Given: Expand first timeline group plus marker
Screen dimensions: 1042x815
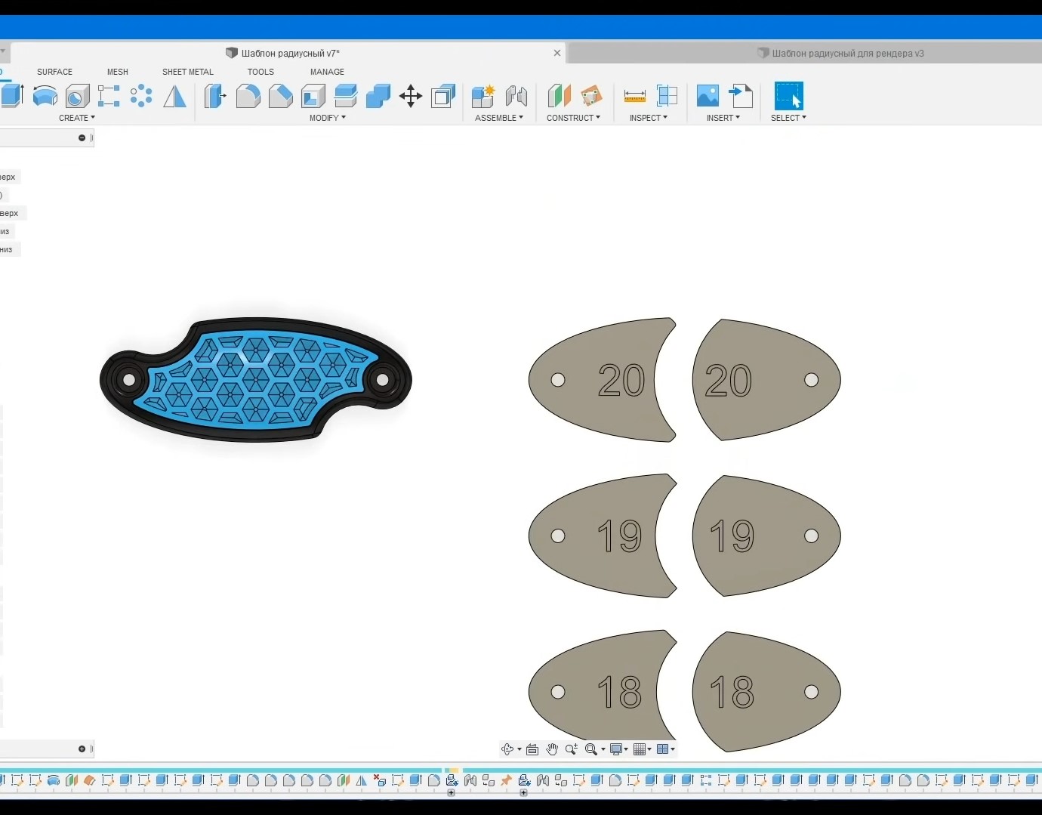Looking at the screenshot, I should [452, 793].
